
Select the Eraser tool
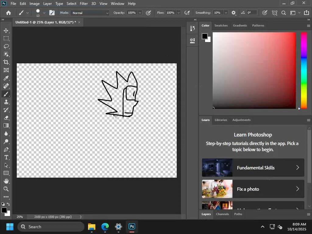coord(6,118)
